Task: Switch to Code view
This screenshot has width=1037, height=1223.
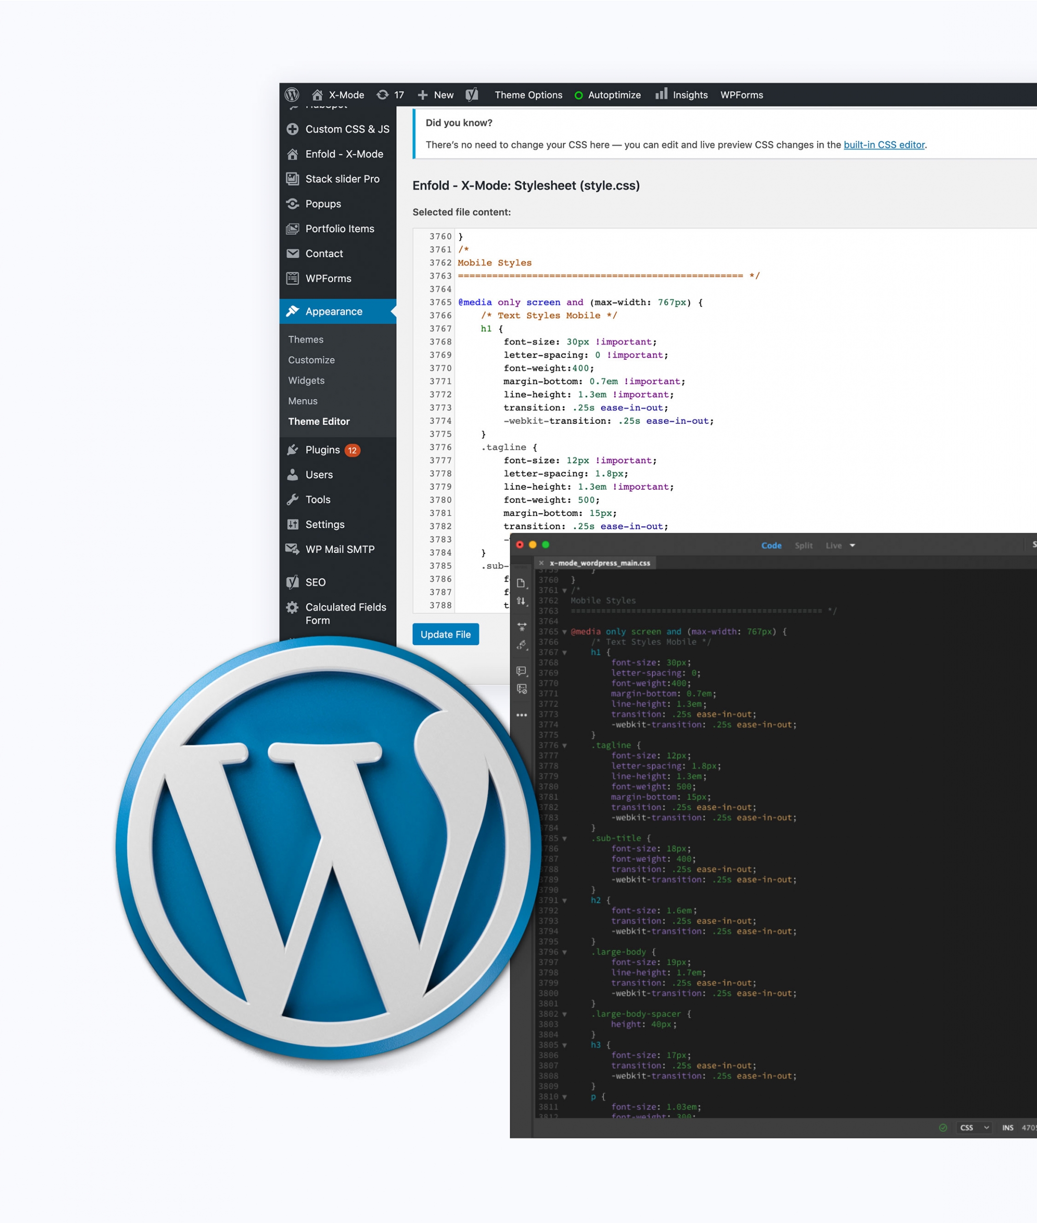Action: coord(771,545)
